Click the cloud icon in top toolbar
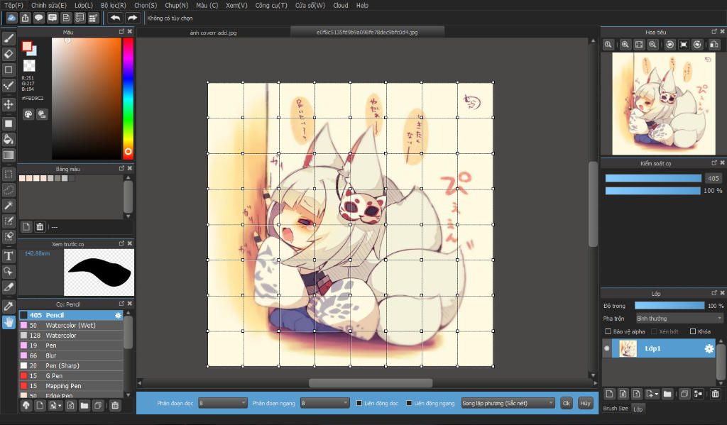Image resolution: width=727 pixels, height=425 pixels. 11,18
